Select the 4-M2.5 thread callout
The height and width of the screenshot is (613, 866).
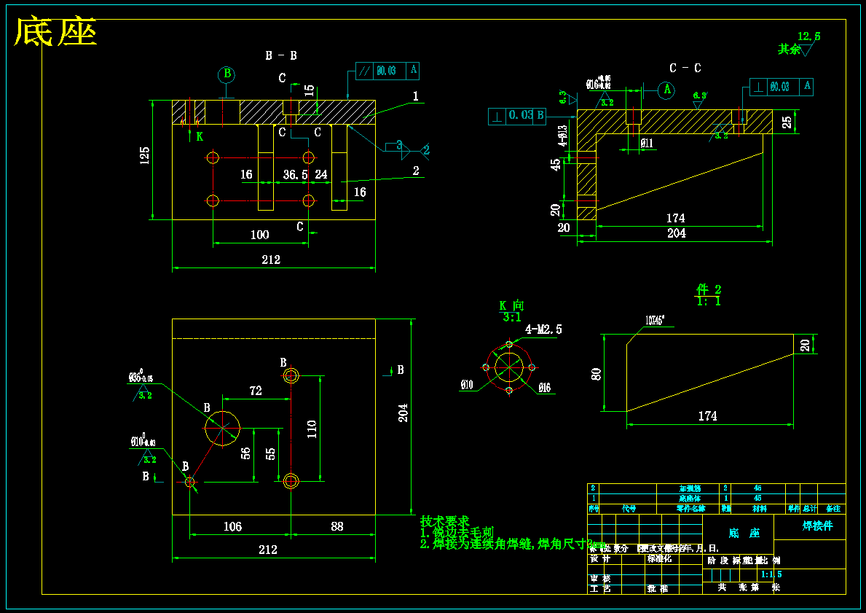click(543, 329)
